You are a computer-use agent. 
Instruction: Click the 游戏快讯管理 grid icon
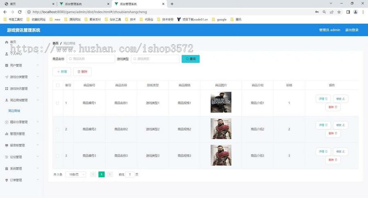coord(7,88)
